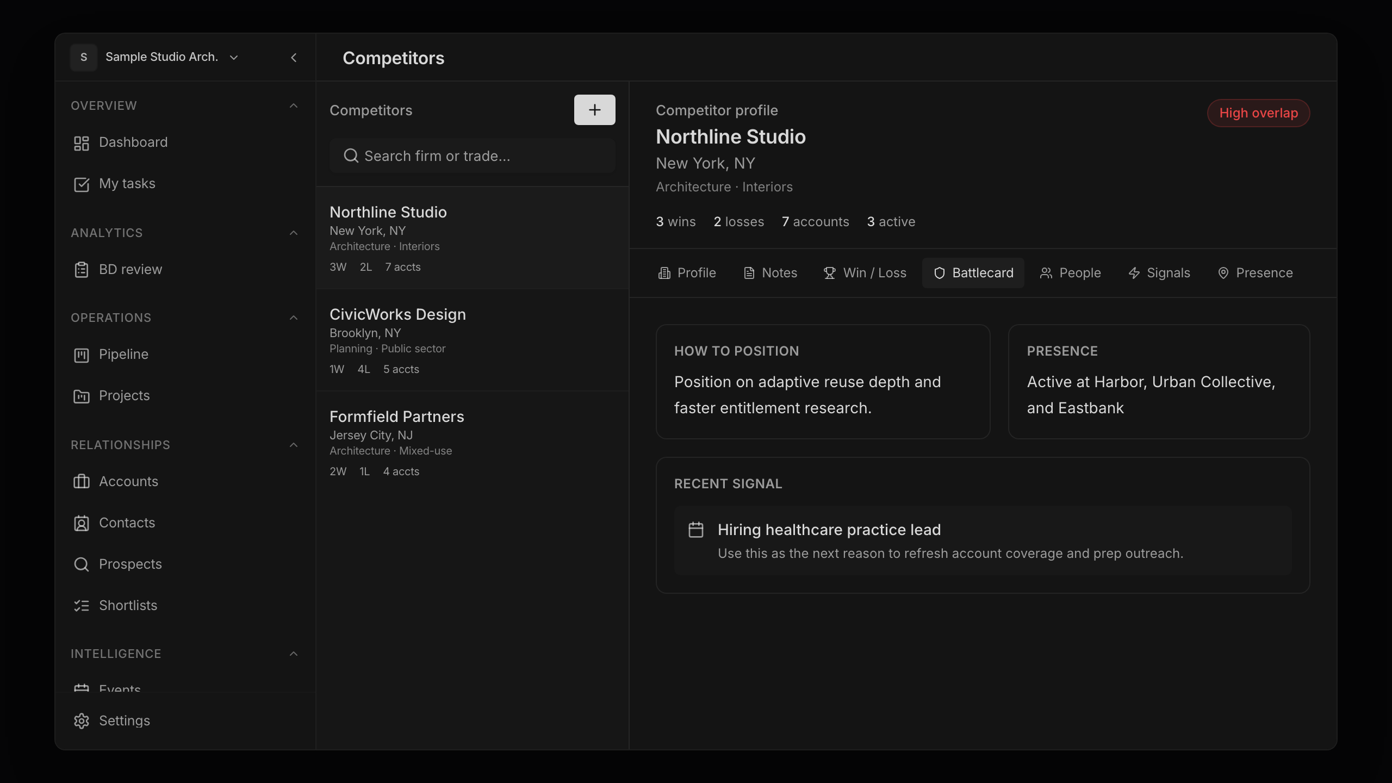Click the Contacts badge icon
1392x783 pixels.
[x=82, y=524]
